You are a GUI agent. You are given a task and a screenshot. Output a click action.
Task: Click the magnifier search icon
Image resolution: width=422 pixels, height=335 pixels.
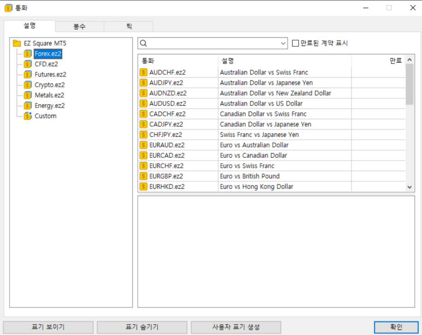click(x=144, y=43)
